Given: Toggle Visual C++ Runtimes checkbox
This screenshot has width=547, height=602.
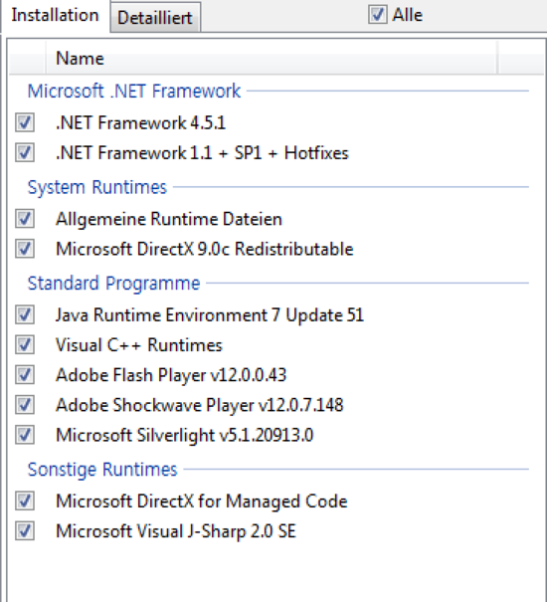Looking at the screenshot, I should click(25, 344).
